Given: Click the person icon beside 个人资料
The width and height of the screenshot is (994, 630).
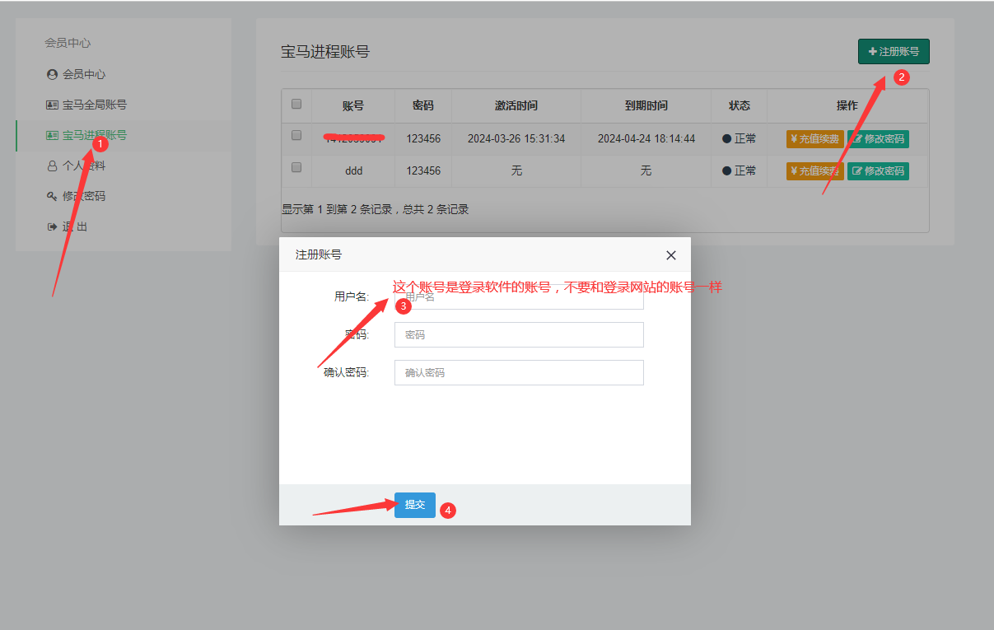Looking at the screenshot, I should tap(53, 166).
